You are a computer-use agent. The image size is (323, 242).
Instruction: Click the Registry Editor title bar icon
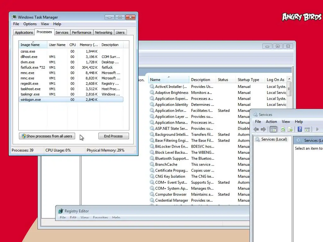coord(61,211)
